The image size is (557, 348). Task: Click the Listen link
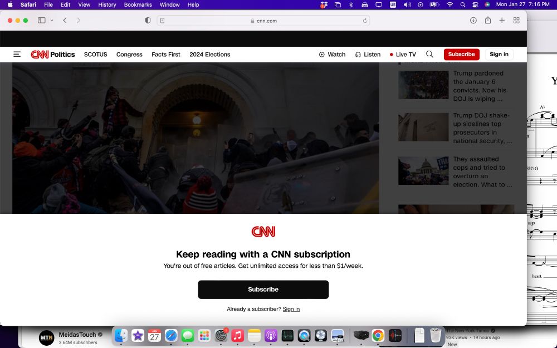click(368, 55)
